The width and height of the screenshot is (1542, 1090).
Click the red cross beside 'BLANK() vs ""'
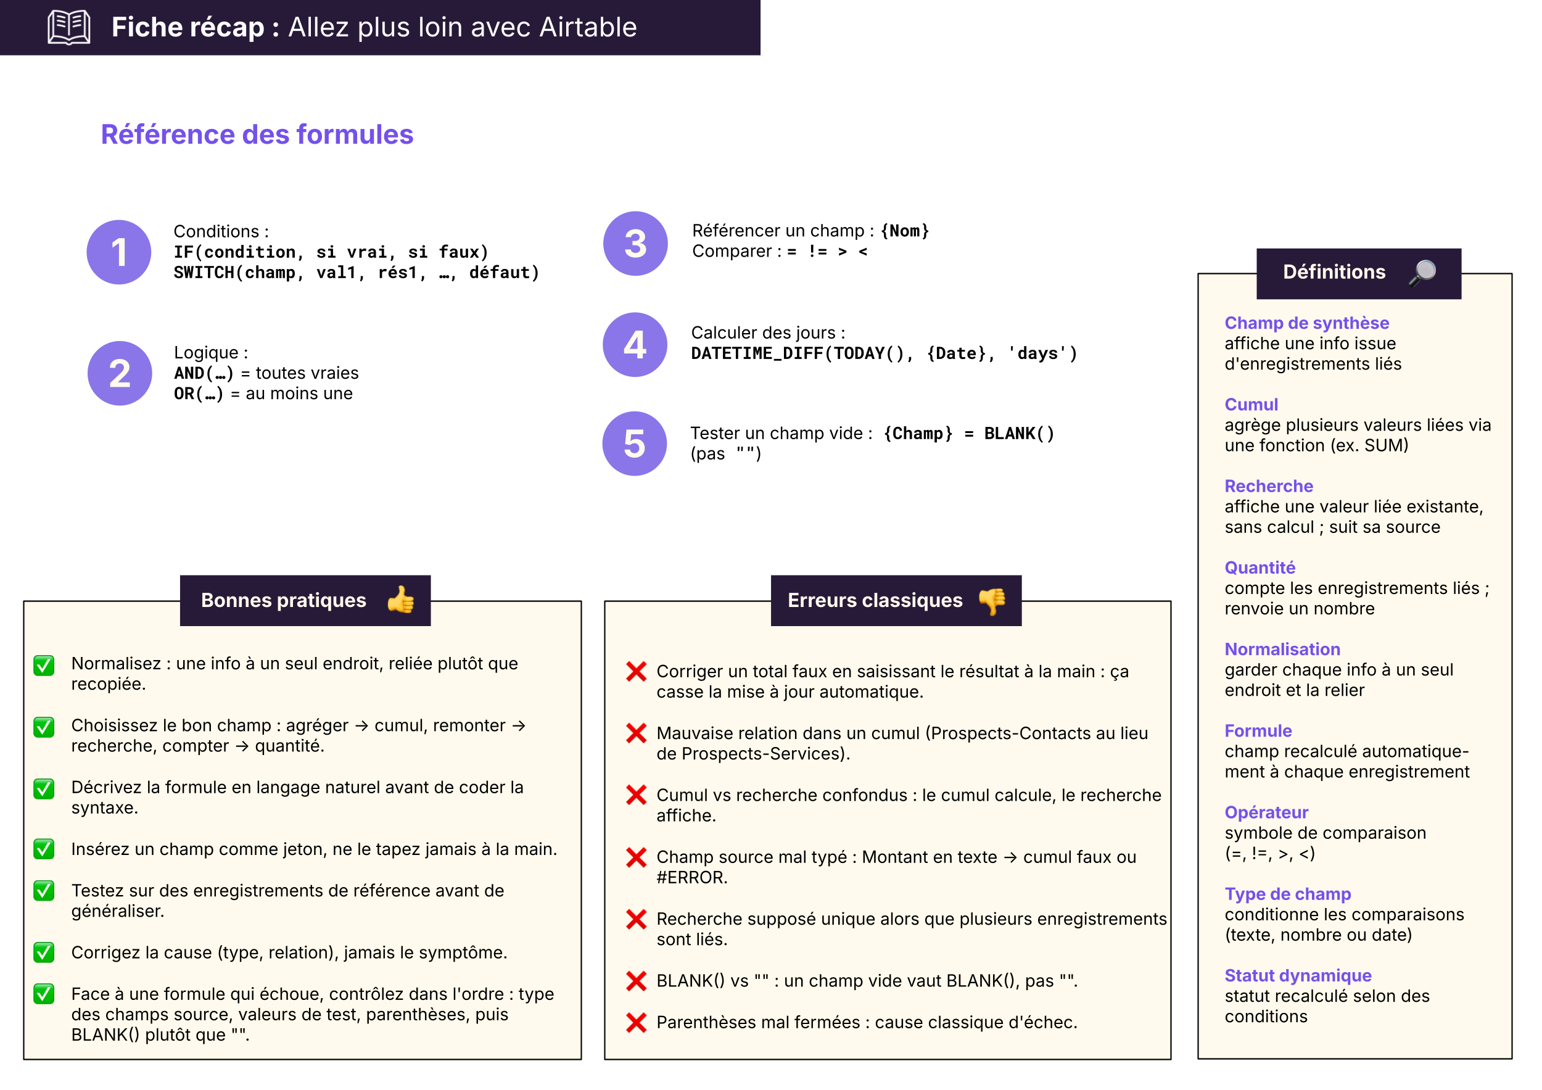click(x=636, y=981)
